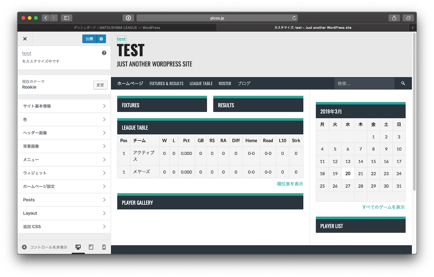Switch to MATSUSHIMA LEAGUE dashboard tab
The image size is (434, 277).
coord(117,28)
